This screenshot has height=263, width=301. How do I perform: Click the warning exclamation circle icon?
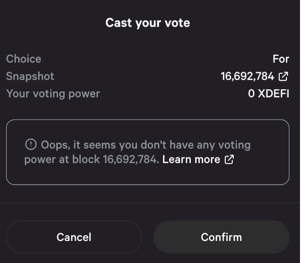point(31,145)
